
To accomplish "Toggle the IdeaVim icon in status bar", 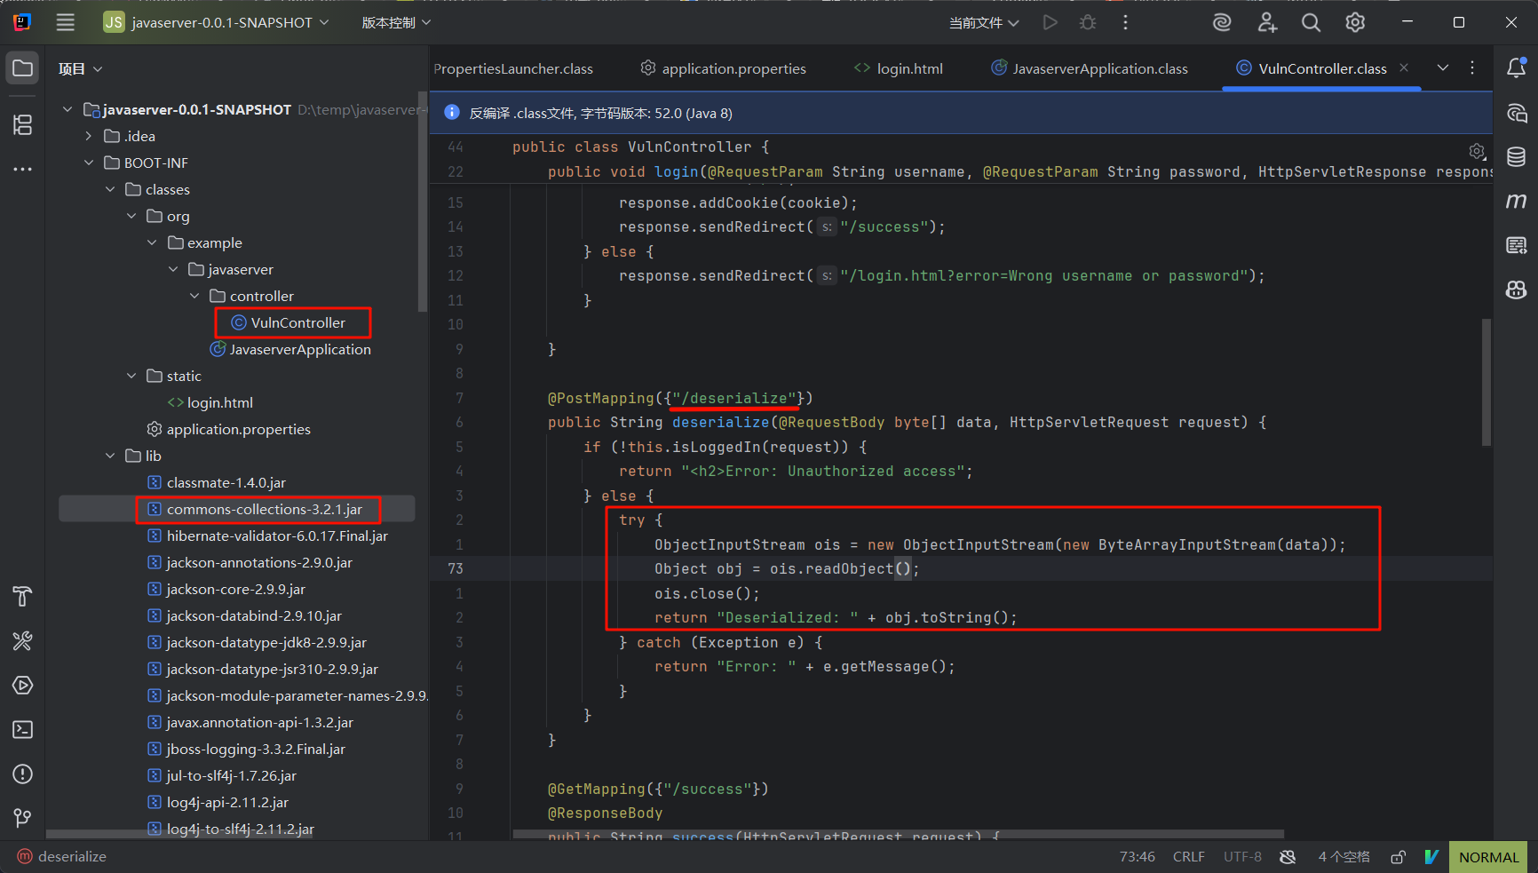I will 1431,857.
